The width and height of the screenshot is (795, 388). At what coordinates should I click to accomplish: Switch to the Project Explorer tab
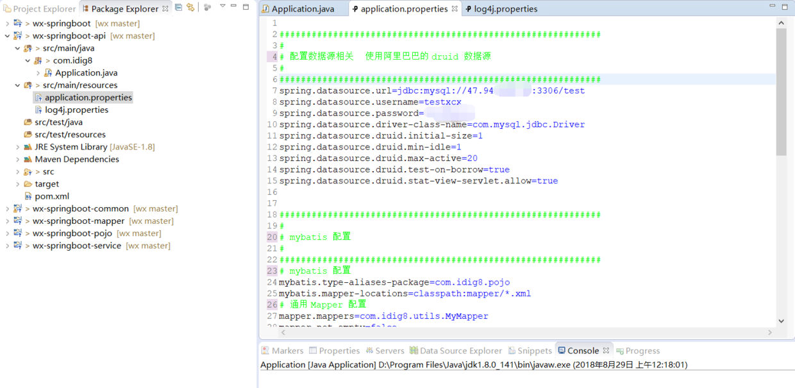pyautogui.click(x=38, y=9)
